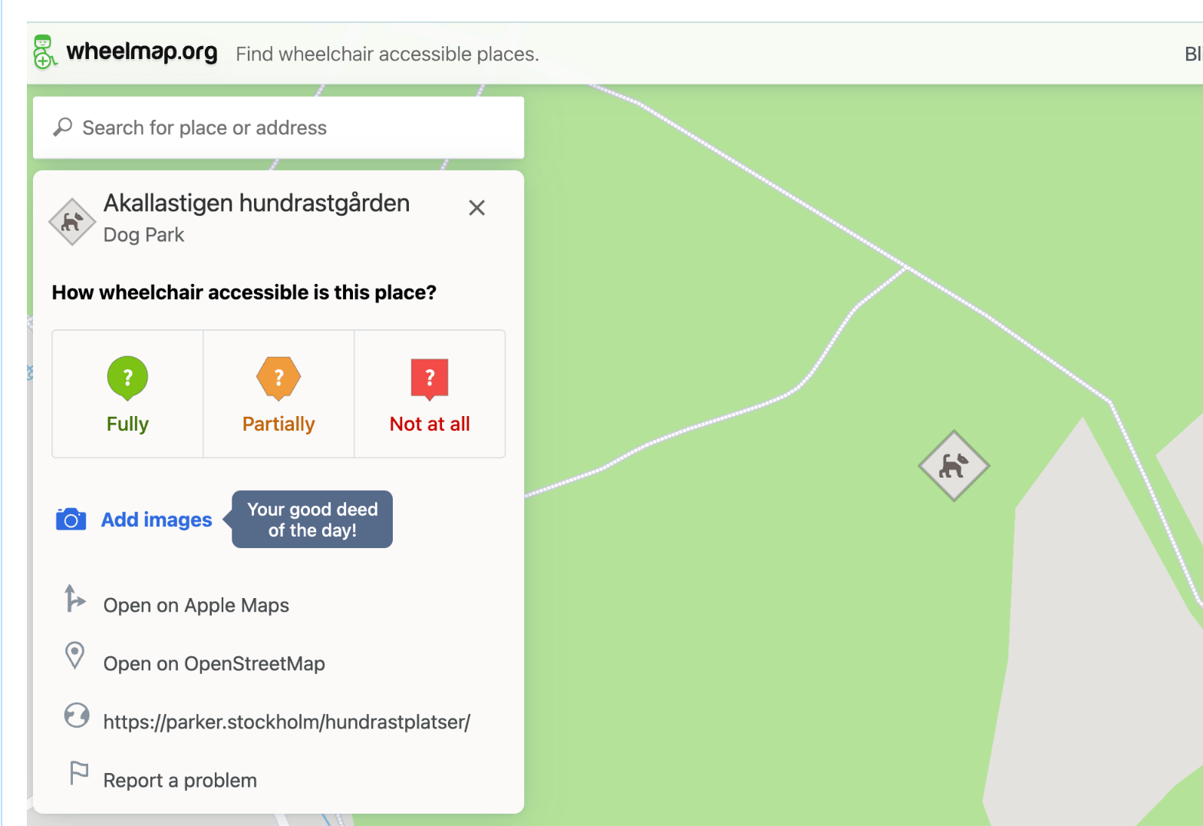The height and width of the screenshot is (826, 1203).
Task: Click the magnifier icon in search bar
Action: 62,127
